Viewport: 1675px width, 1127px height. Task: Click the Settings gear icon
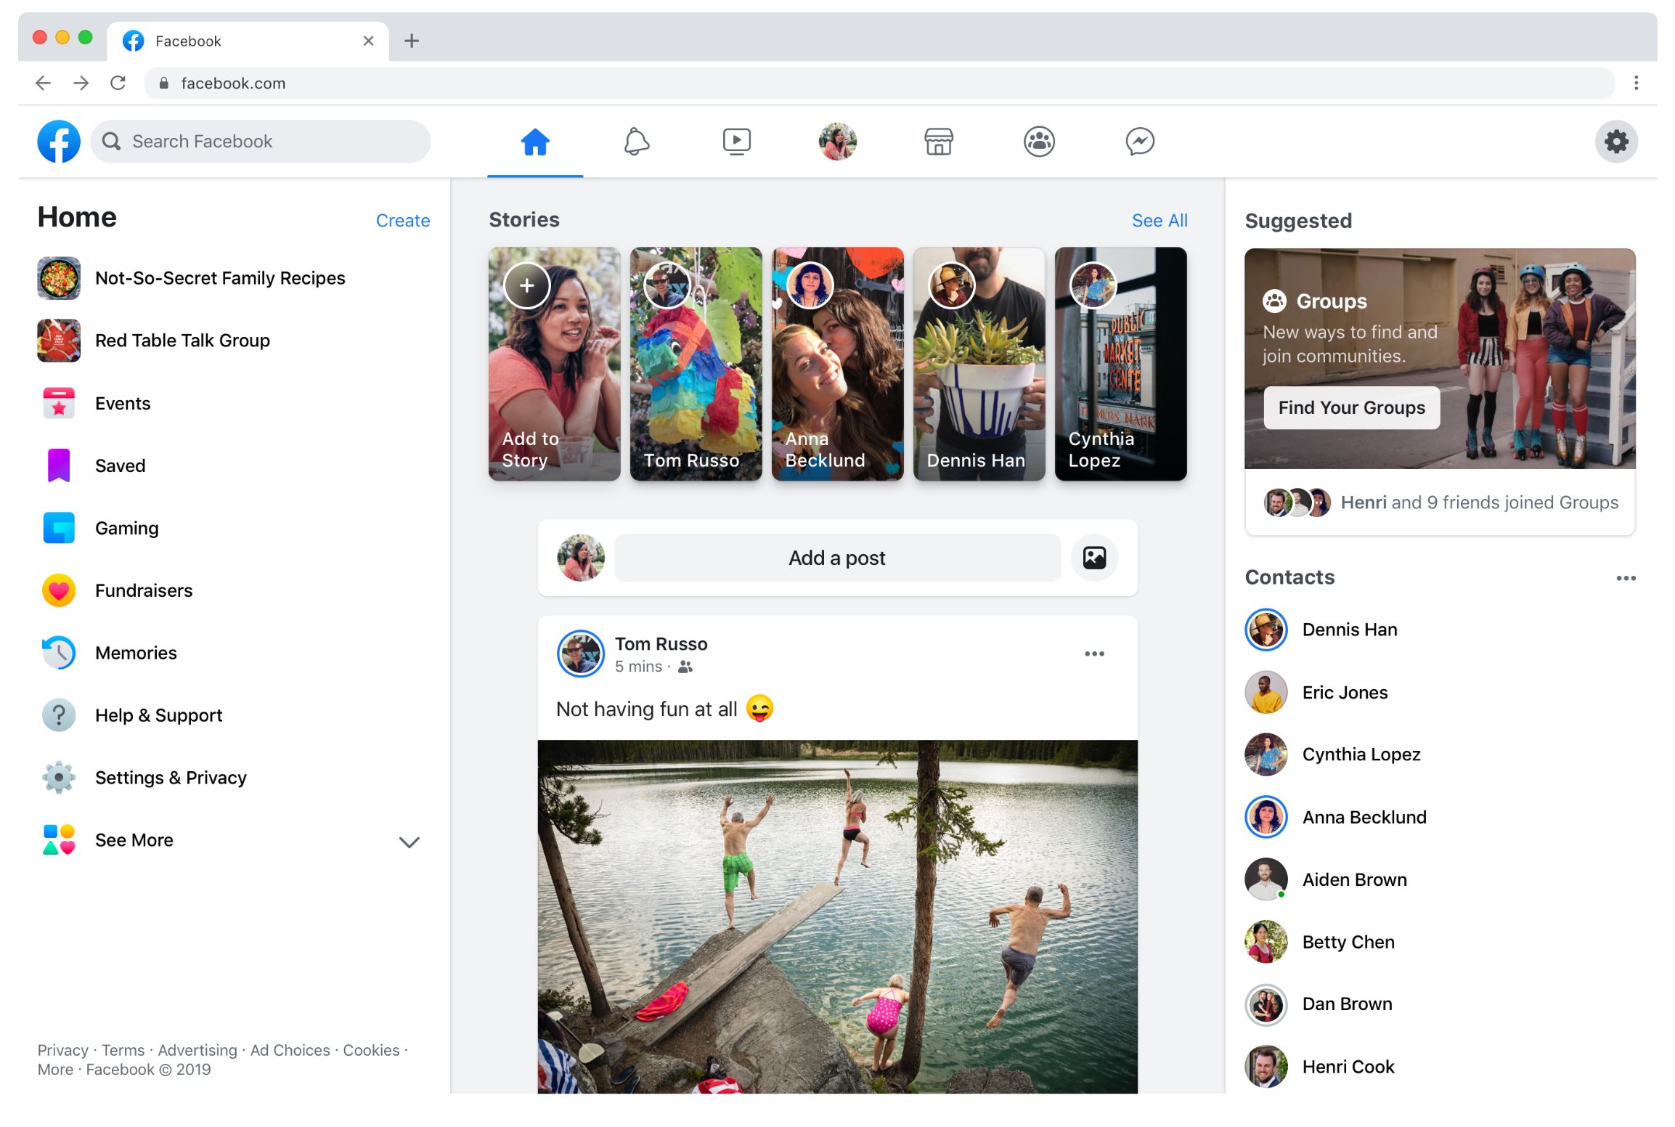click(x=1616, y=139)
